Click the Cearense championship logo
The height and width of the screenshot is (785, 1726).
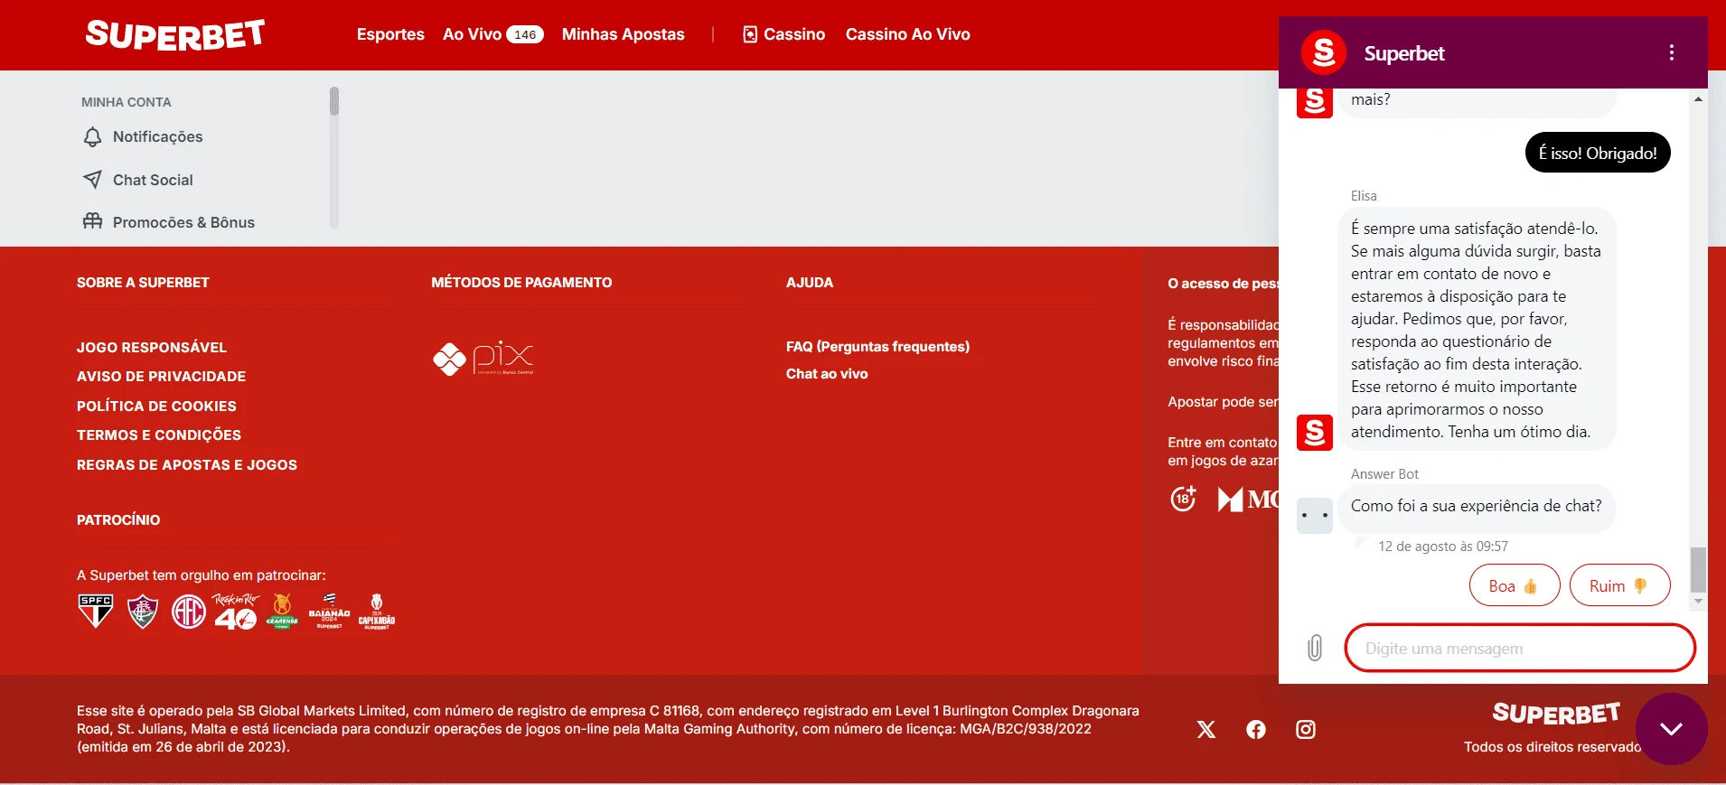click(x=282, y=612)
